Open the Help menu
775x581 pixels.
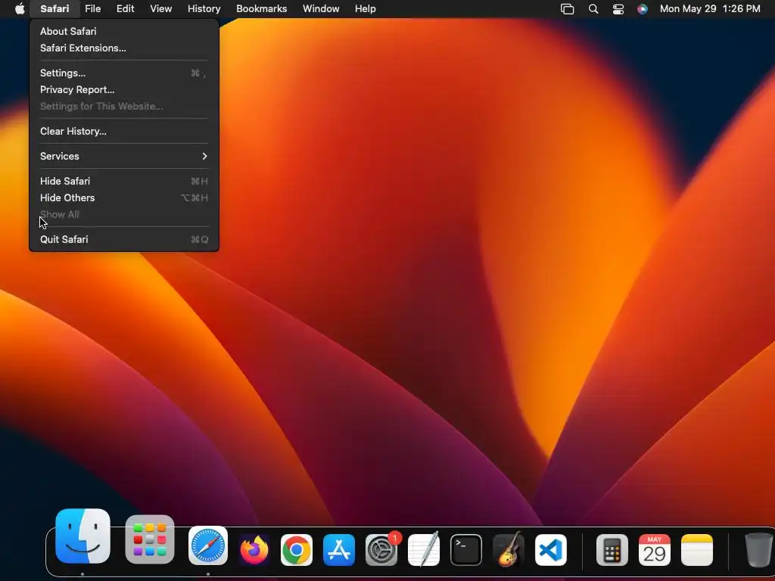click(366, 8)
